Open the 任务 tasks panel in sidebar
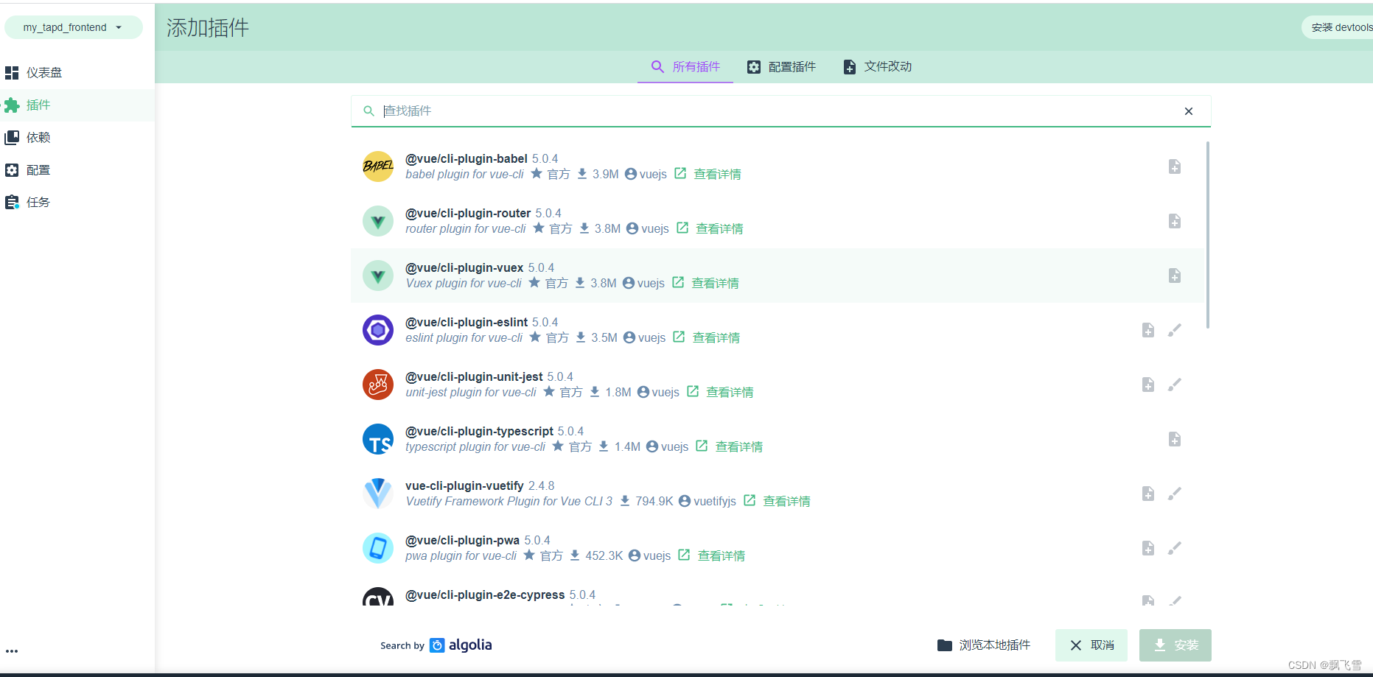This screenshot has width=1373, height=677. 37,202
